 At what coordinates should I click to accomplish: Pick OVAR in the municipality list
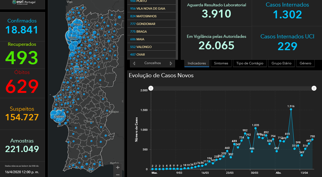click(x=151, y=55)
